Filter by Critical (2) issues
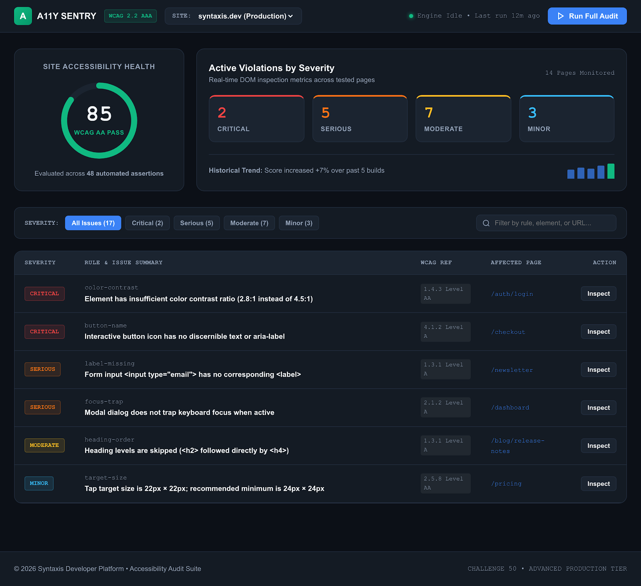 pyautogui.click(x=147, y=223)
